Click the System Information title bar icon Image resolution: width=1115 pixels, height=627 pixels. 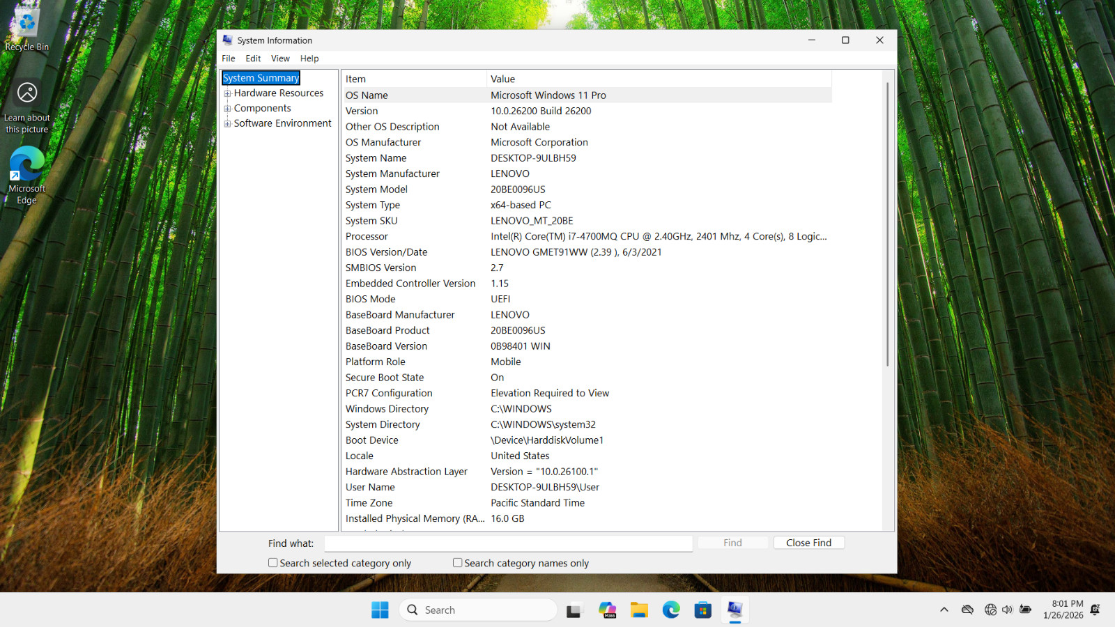click(x=228, y=40)
